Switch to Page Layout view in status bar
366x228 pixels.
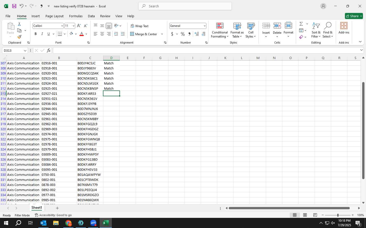coord(305,215)
